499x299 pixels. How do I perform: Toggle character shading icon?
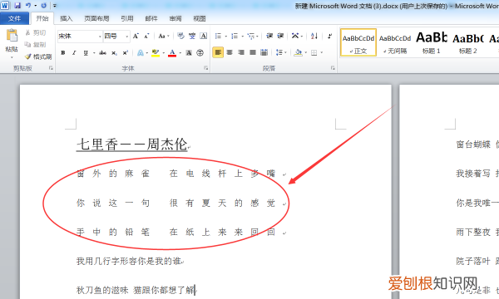click(189, 53)
